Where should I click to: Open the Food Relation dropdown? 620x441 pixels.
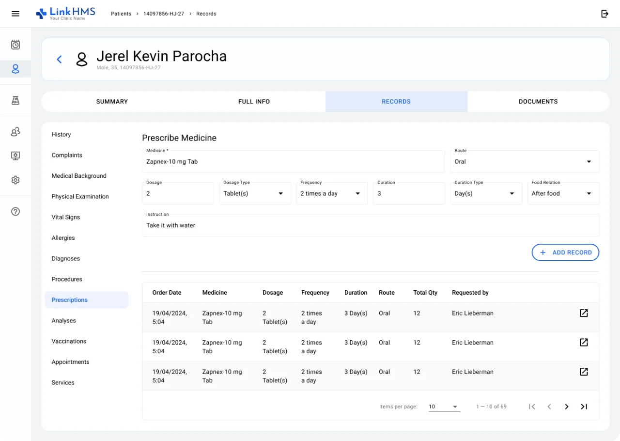[x=563, y=193]
